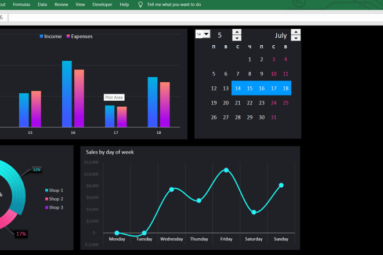Select calendar date 28

click(238, 118)
